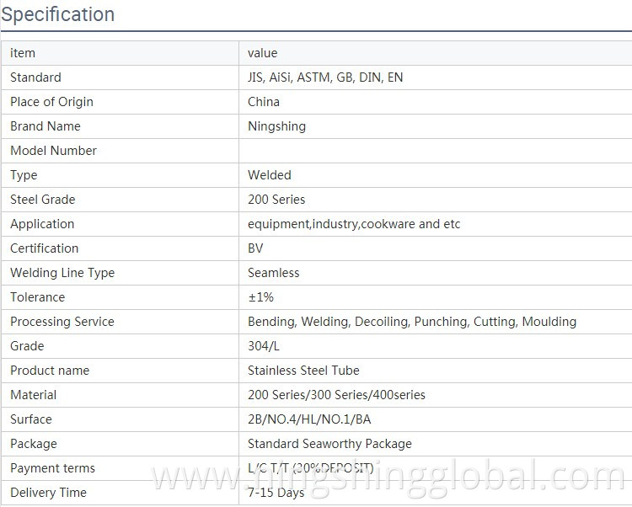Click the 'Grade' row label
The width and height of the screenshot is (632, 507).
tap(27, 346)
